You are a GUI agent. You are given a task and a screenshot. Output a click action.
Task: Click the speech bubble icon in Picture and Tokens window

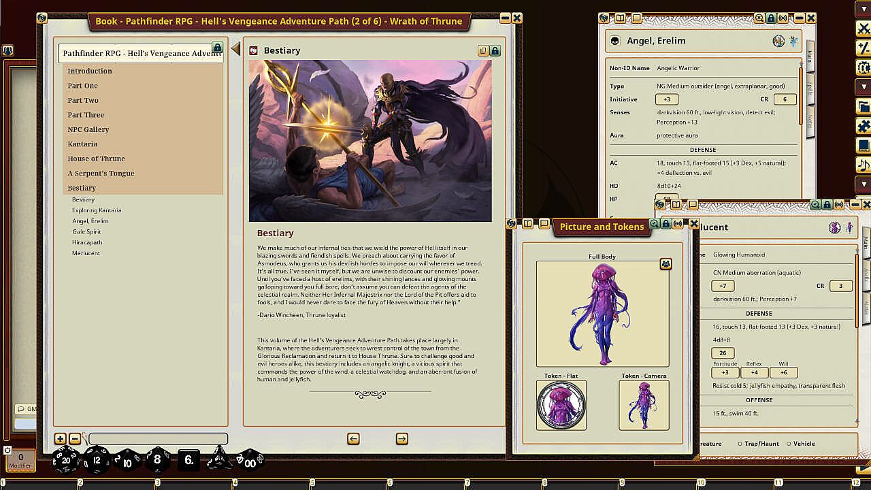tap(544, 223)
